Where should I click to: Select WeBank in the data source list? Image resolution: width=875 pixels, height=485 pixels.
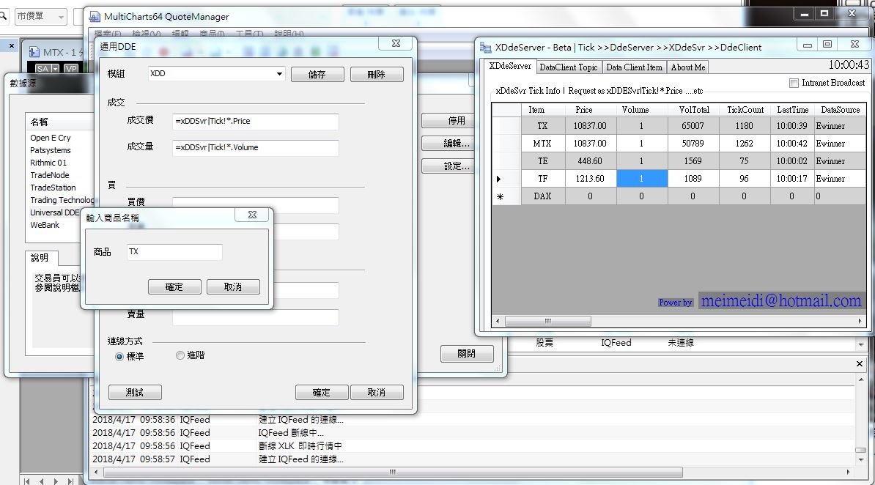click(45, 226)
